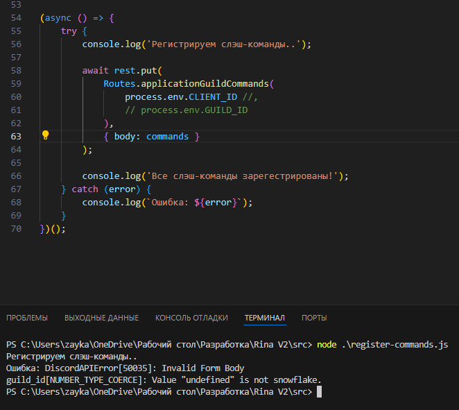
Task: Select the ТЕРМИНАЛ tab
Action: click(x=265, y=318)
